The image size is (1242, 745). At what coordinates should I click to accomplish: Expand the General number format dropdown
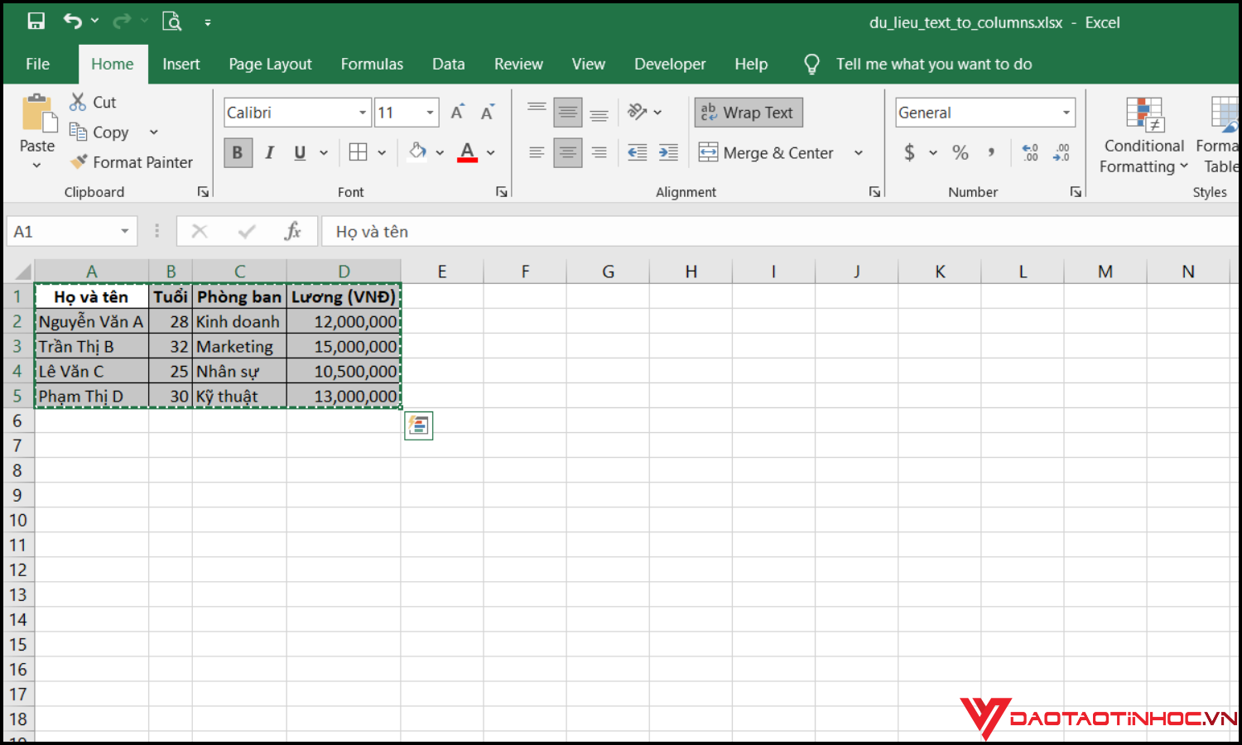coord(1066,113)
